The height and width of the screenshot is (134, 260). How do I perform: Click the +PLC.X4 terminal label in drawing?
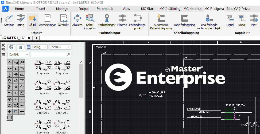[229, 105]
